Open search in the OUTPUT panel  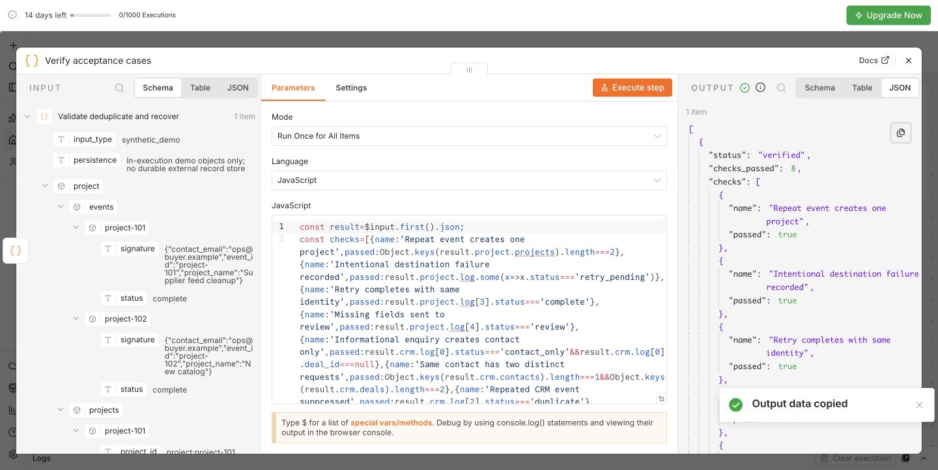click(781, 88)
